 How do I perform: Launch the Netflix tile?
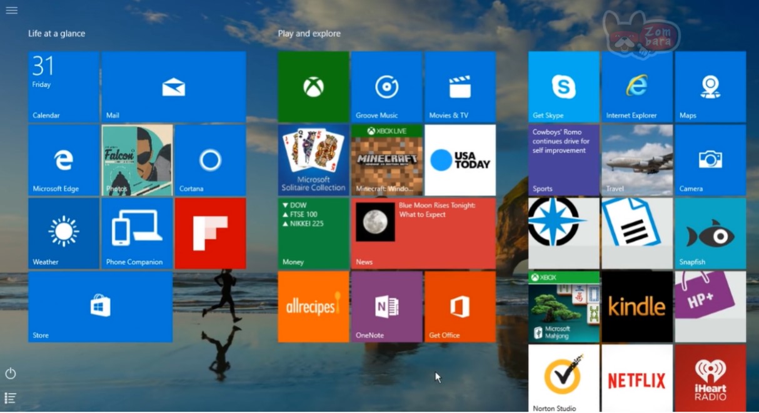(637, 379)
